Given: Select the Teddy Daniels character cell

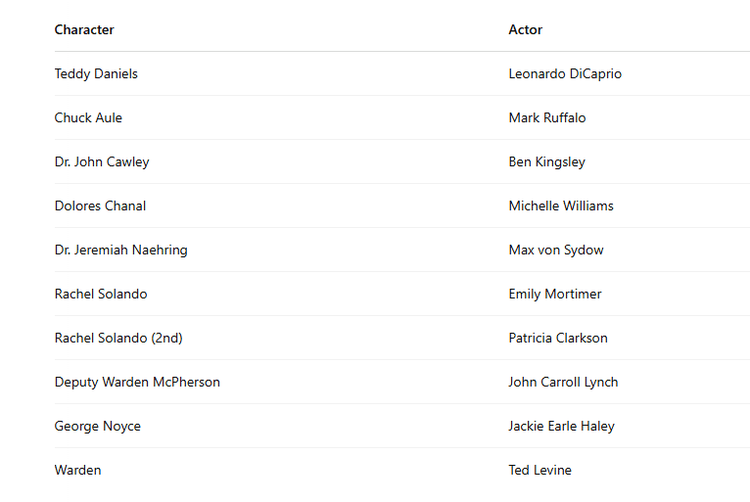Looking at the screenshot, I should pos(96,73).
